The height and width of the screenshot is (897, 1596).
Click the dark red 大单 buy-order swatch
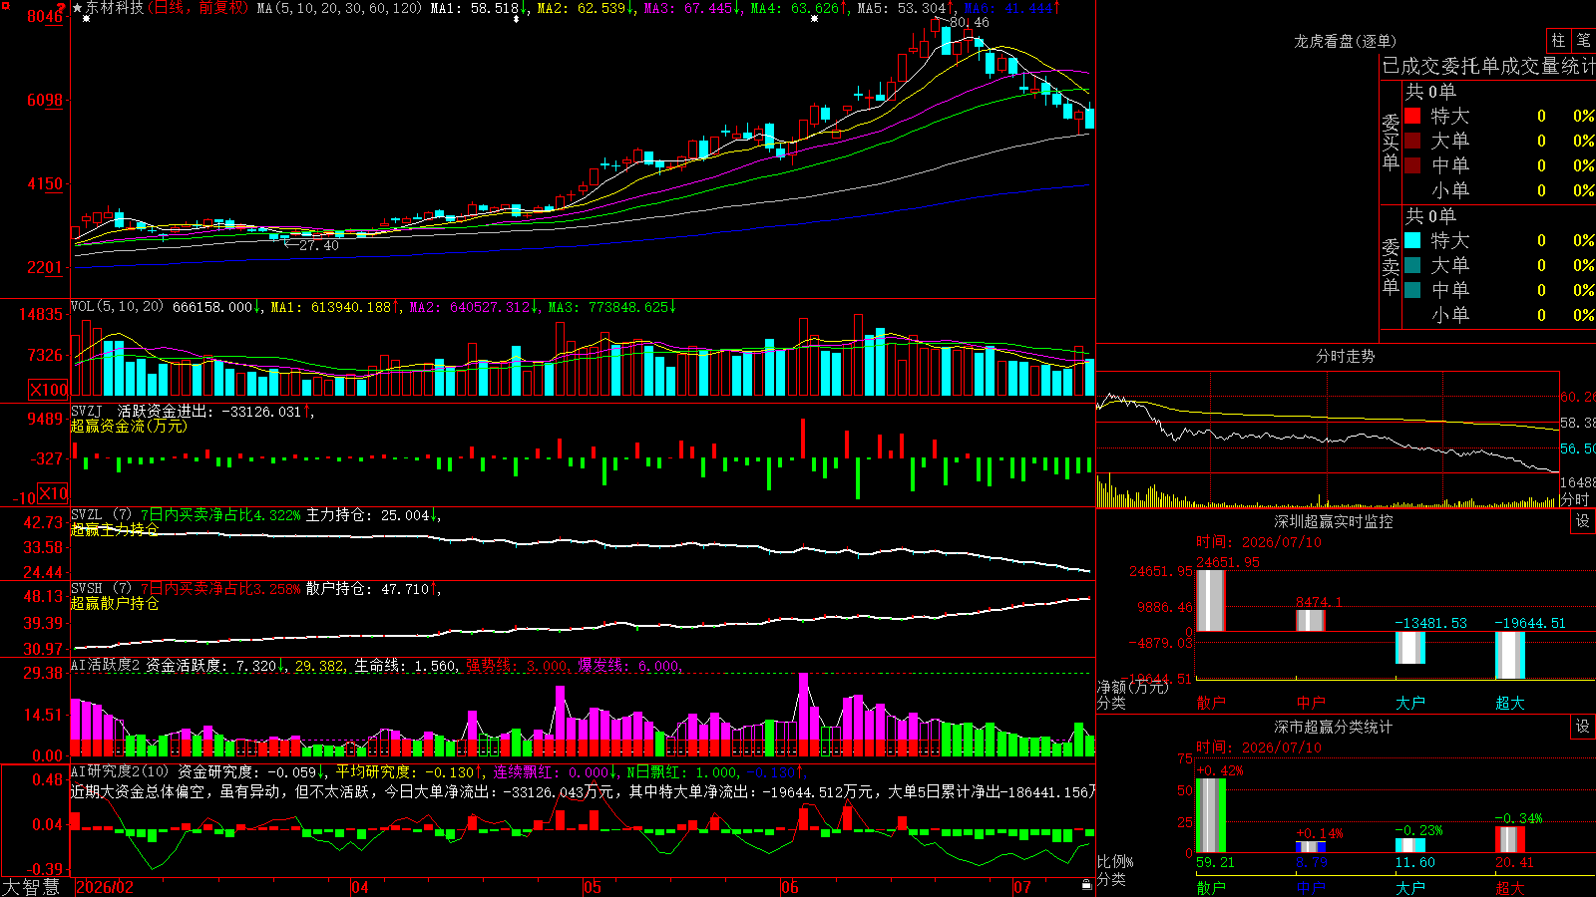(1412, 141)
